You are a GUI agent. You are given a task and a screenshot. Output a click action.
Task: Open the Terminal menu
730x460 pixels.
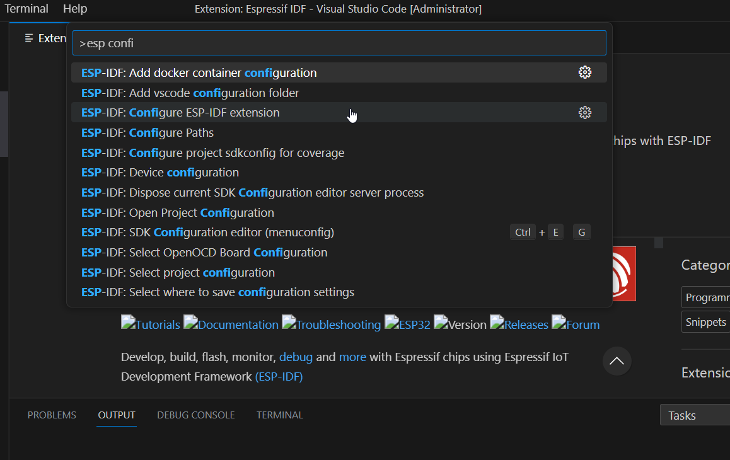(26, 9)
